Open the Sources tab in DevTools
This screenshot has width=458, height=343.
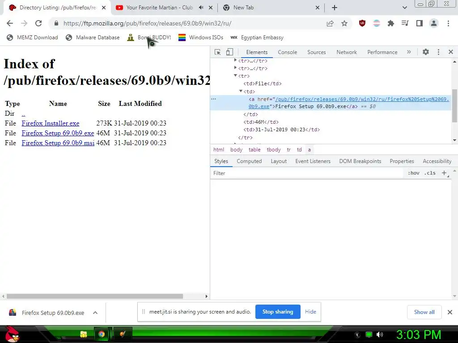pos(316,52)
